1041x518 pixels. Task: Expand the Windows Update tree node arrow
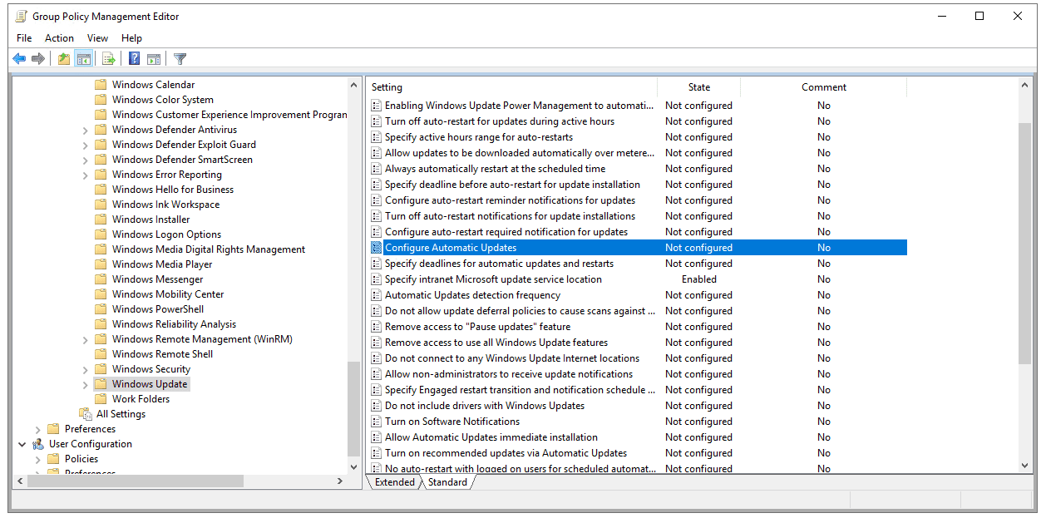pyautogui.click(x=86, y=384)
